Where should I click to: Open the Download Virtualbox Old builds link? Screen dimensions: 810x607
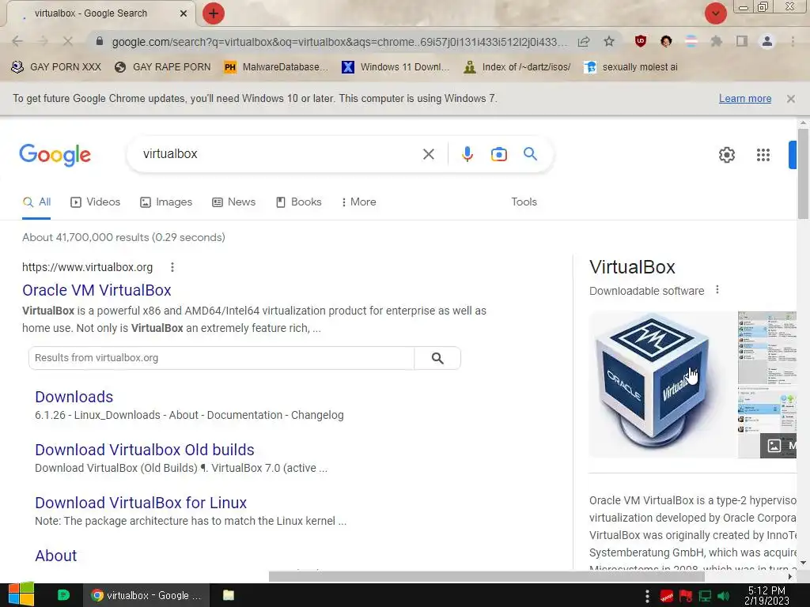pyautogui.click(x=145, y=450)
